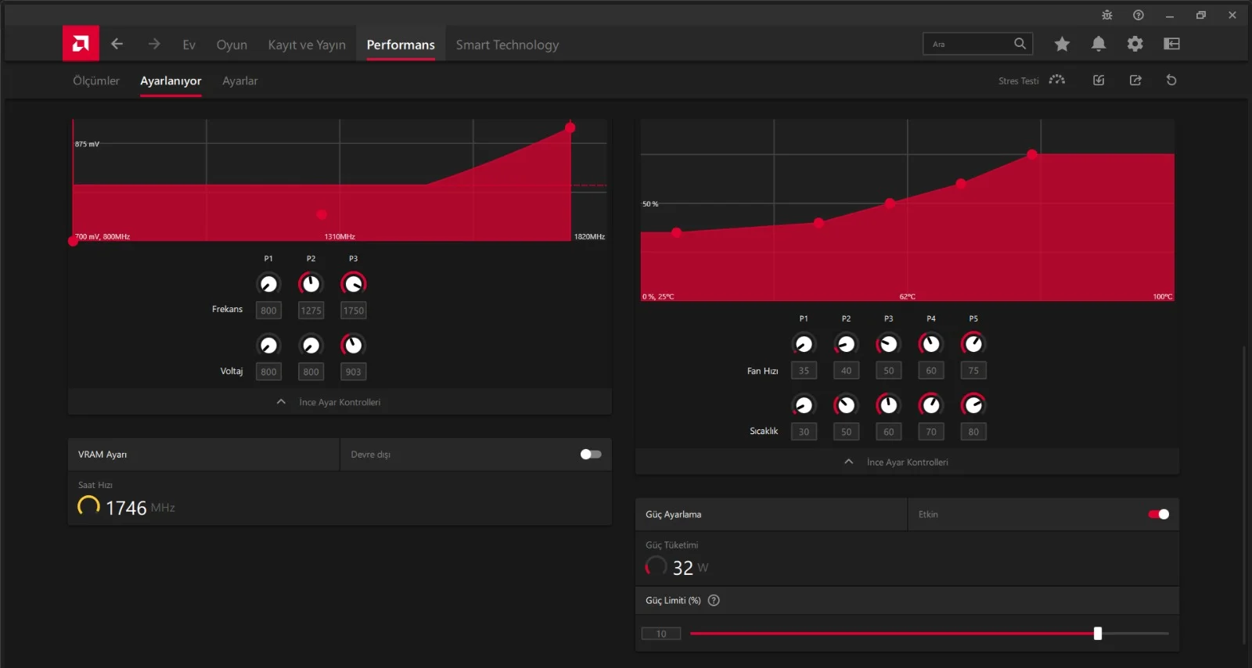Disable the Güç Ayarlama toggle
Image resolution: width=1252 pixels, height=668 pixels.
(x=1159, y=514)
